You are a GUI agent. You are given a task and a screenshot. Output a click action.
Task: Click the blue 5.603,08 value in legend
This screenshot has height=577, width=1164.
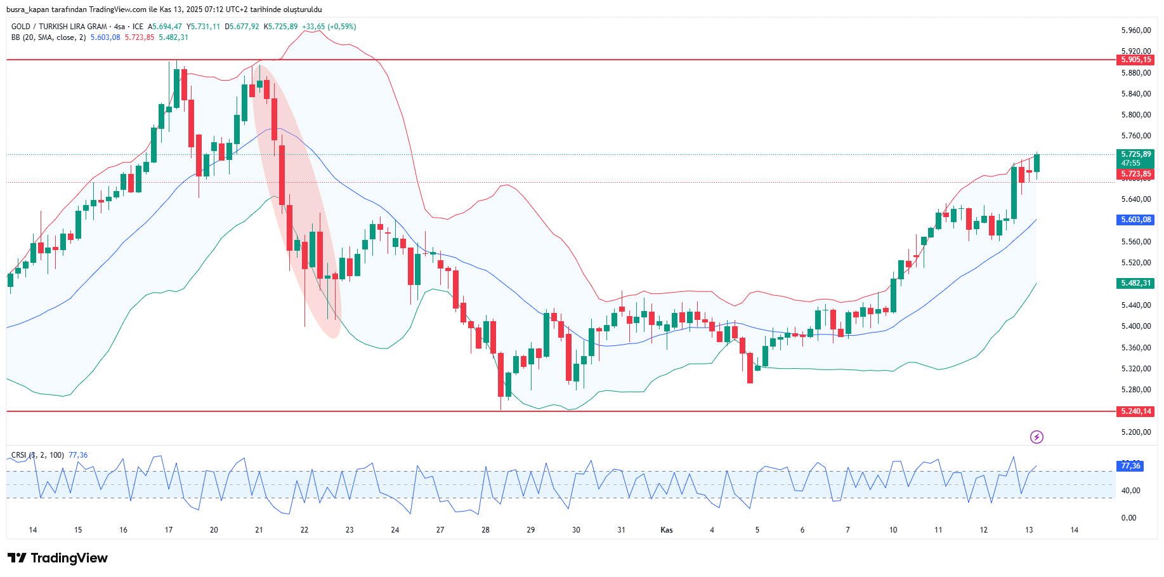(x=105, y=37)
